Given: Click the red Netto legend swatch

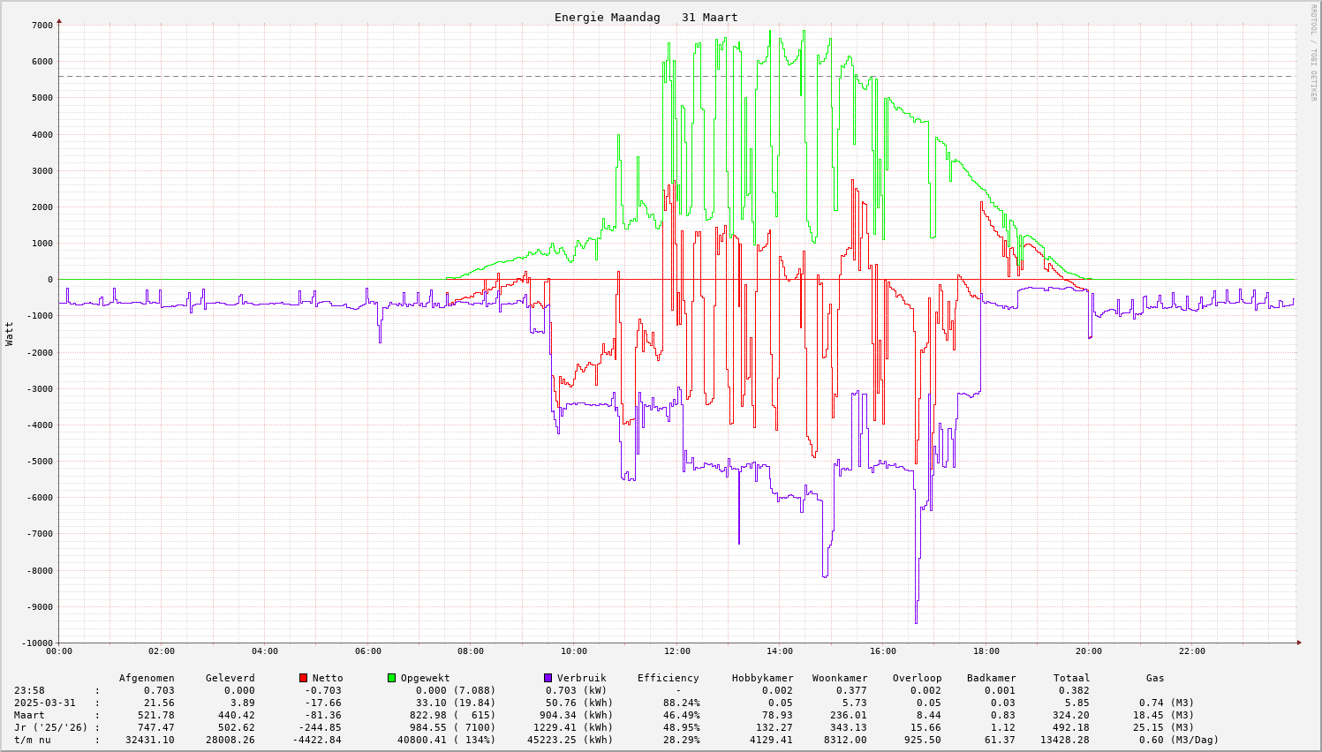Looking at the screenshot, I should [x=303, y=678].
